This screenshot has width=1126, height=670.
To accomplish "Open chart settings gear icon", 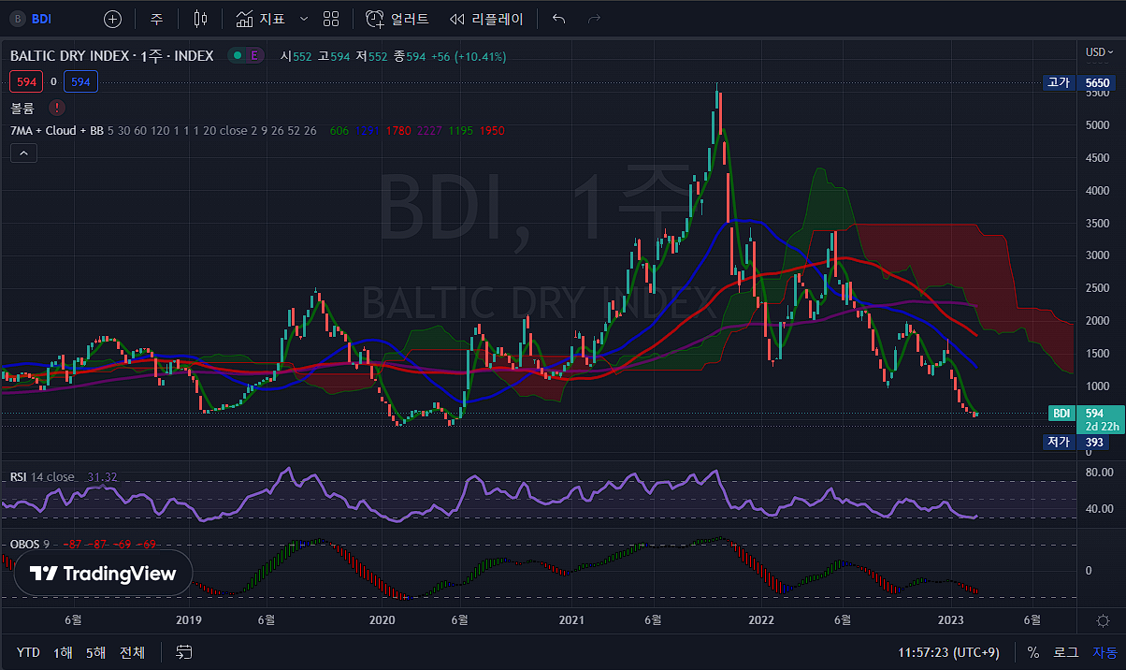I will [1103, 620].
